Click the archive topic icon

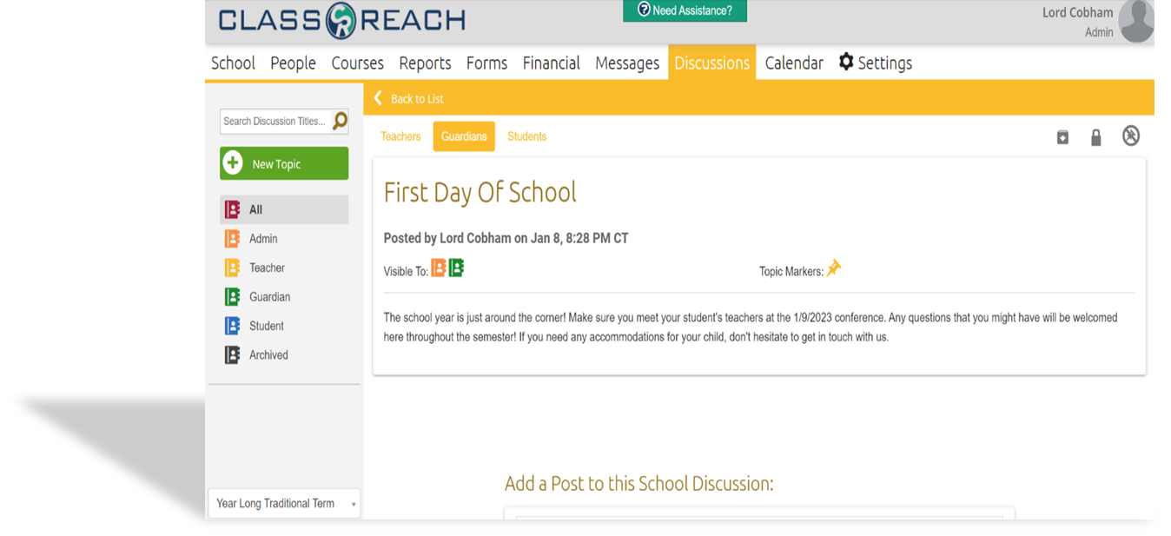click(x=1062, y=137)
